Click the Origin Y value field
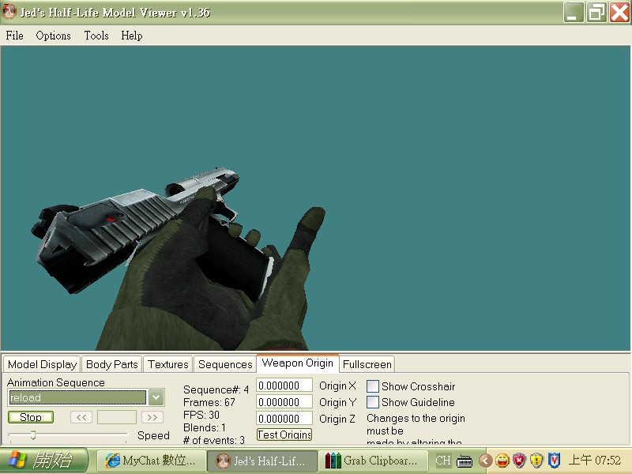Image resolution: width=632 pixels, height=474 pixels. (x=284, y=402)
